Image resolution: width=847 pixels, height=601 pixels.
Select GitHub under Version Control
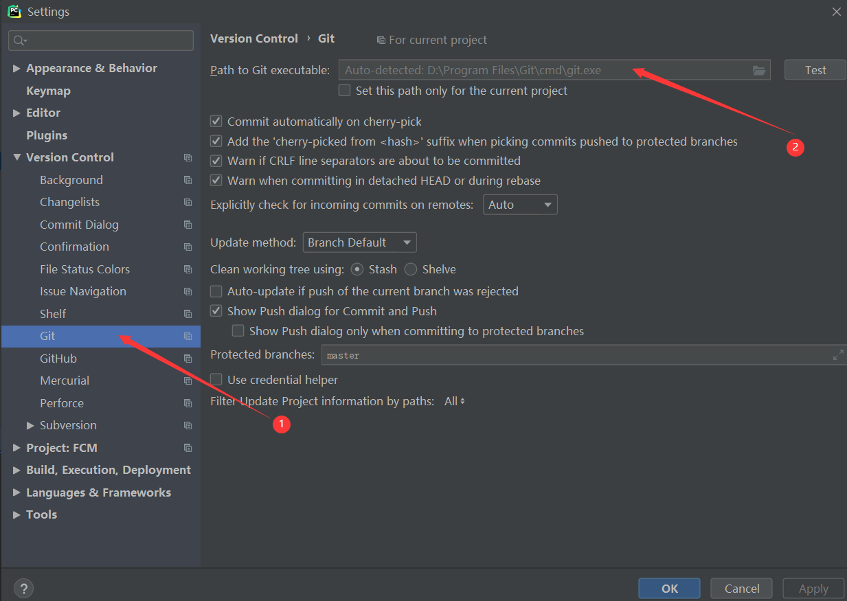[x=58, y=359]
